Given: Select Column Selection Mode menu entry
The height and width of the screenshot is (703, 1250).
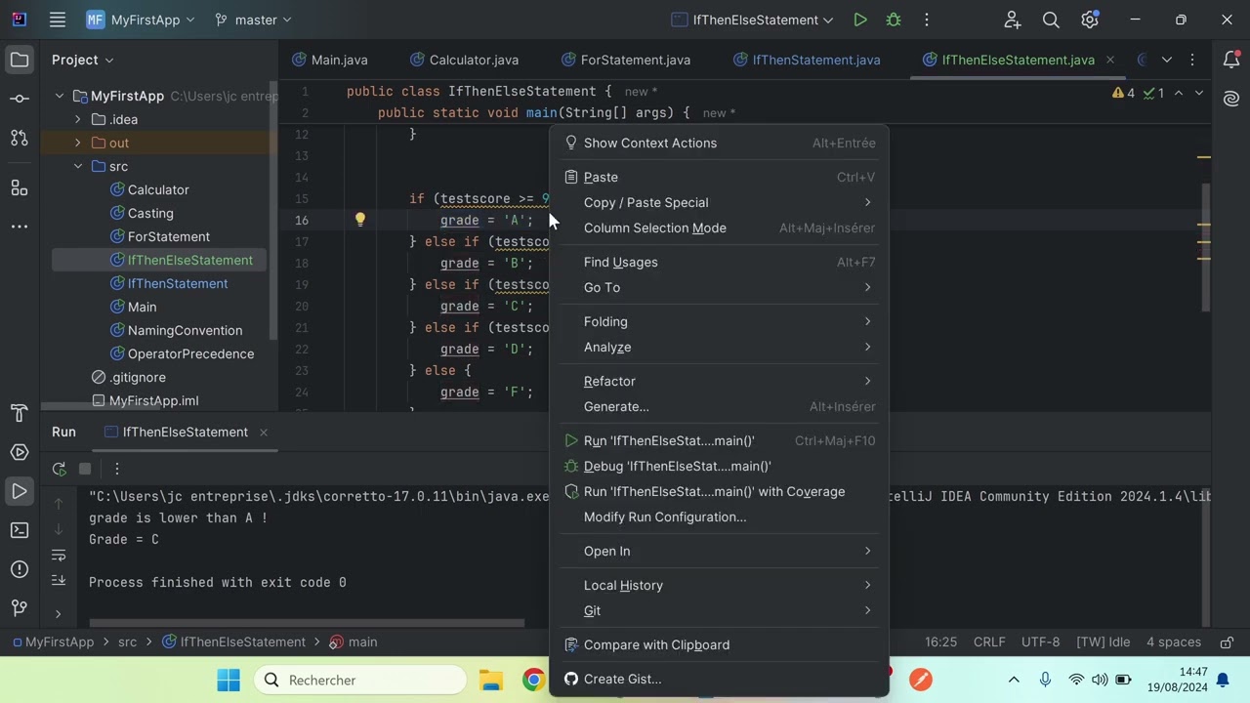Looking at the screenshot, I should tap(721, 227).
